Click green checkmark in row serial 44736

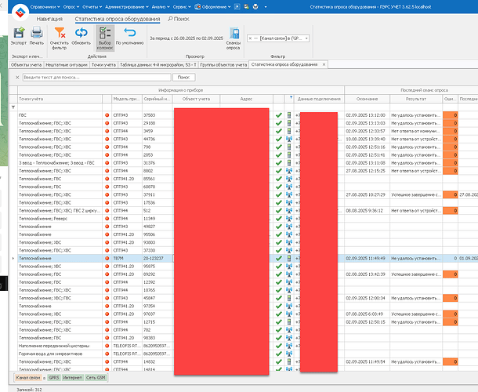[x=279, y=139]
